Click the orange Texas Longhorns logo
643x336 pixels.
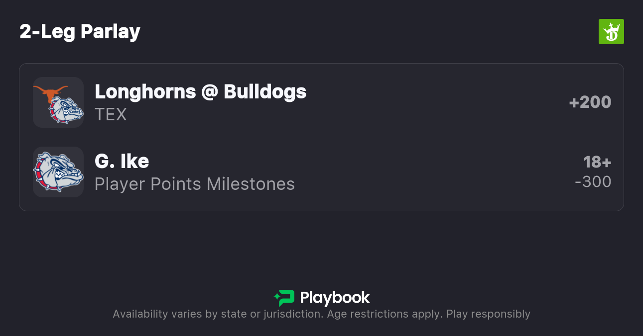point(50,92)
